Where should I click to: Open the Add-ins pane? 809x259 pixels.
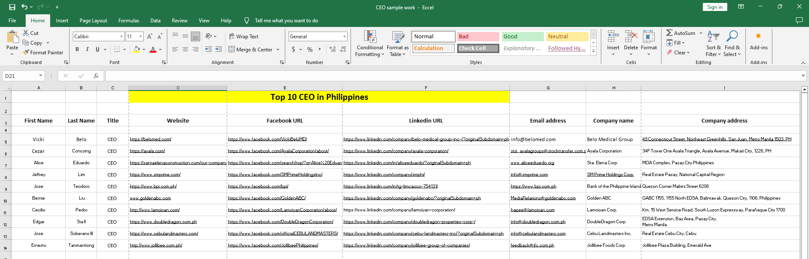759,40
